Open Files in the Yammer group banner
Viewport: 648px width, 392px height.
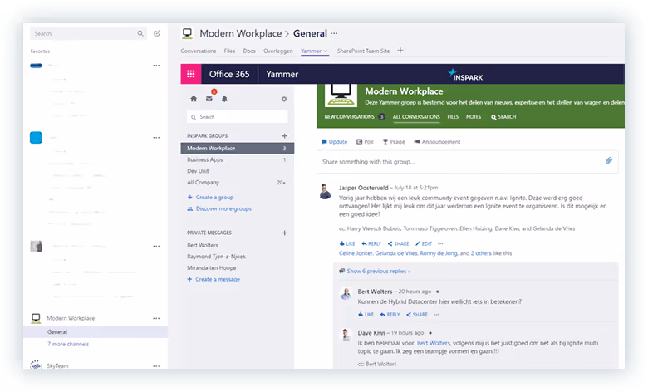tap(453, 117)
